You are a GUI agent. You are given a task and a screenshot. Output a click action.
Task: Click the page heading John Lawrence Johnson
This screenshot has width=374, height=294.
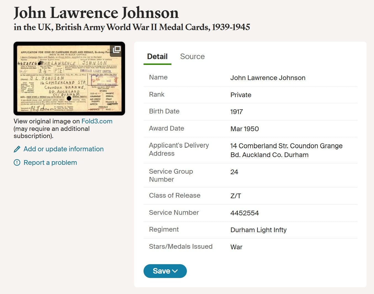pos(96,13)
